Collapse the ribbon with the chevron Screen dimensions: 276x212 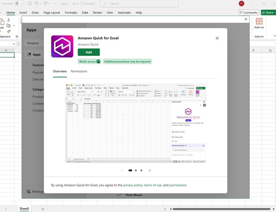coord(275,36)
